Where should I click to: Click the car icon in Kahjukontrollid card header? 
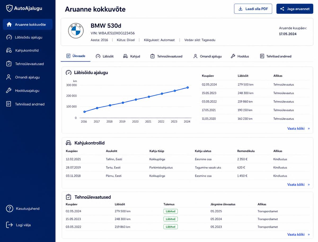coord(69,143)
